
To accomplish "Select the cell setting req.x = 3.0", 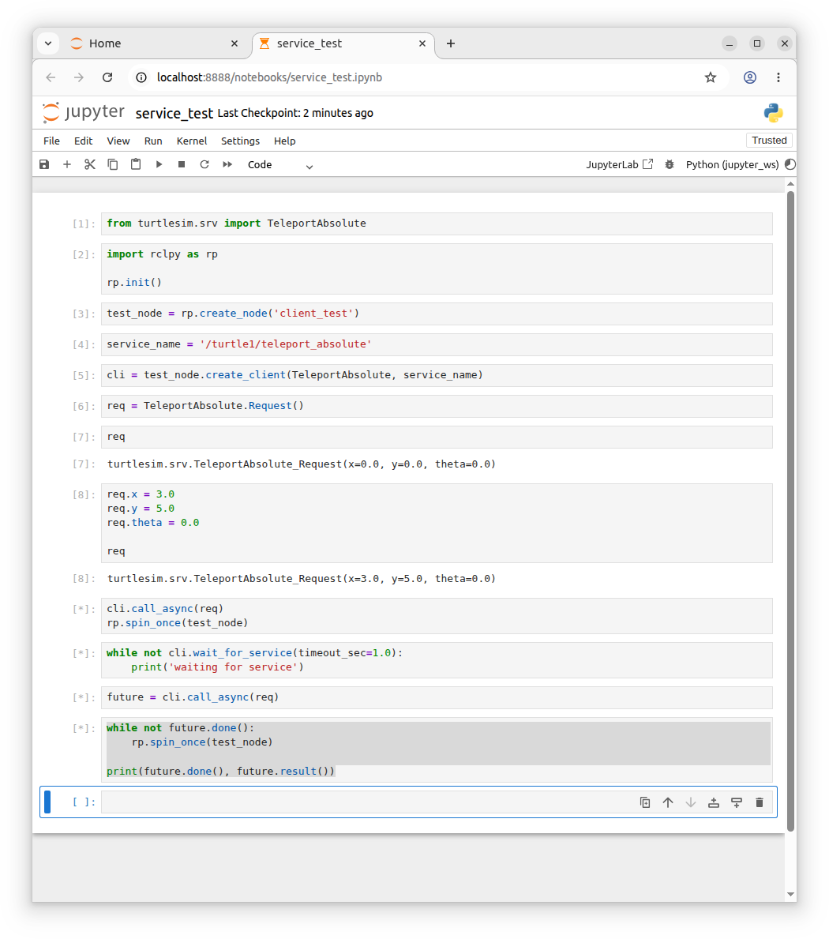I will [437, 523].
